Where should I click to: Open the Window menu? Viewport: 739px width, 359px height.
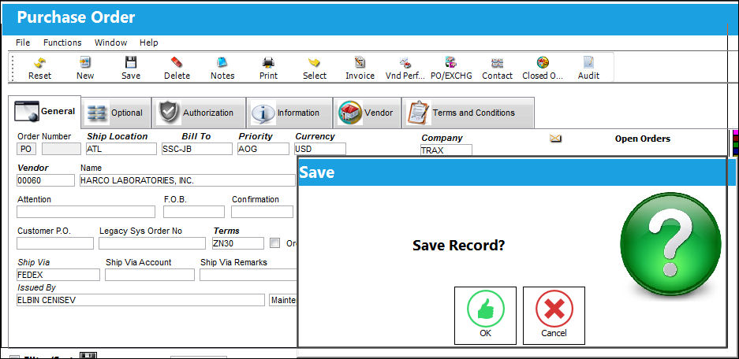pyautogui.click(x=110, y=43)
